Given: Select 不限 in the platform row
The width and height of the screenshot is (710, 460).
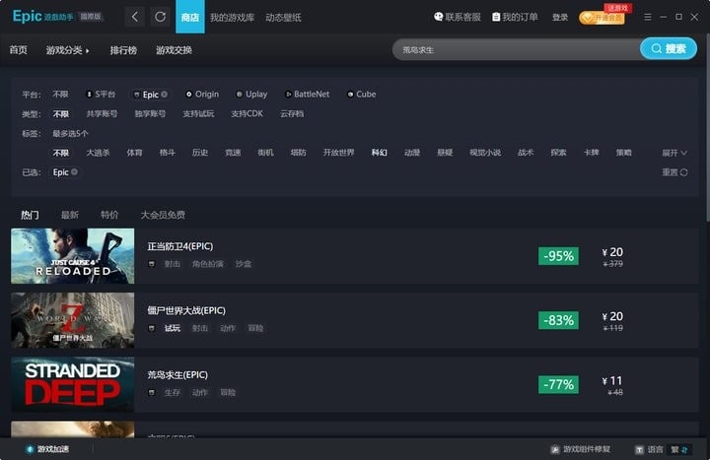Looking at the screenshot, I should (x=60, y=95).
